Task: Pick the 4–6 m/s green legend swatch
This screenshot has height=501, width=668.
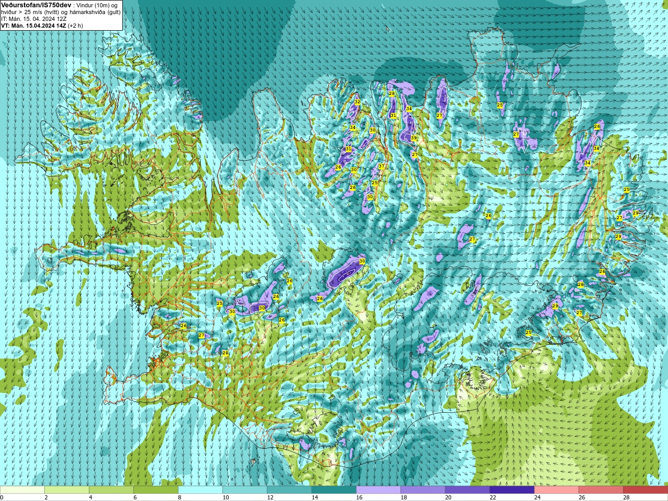Action: (111, 490)
